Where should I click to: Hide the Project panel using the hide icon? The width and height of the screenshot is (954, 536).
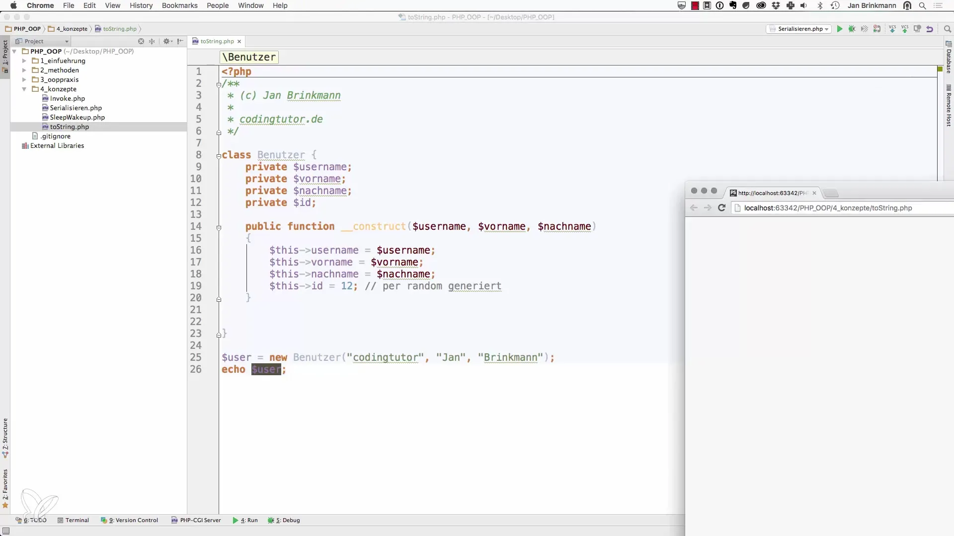[x=180, y=41]
